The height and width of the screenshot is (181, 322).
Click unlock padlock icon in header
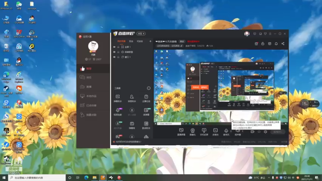(263, 44)
